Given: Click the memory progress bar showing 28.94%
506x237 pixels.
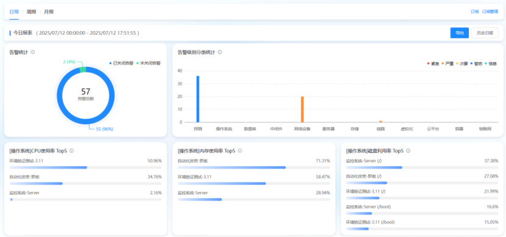Looking at the screenshot, I should [x=254, y=200].
